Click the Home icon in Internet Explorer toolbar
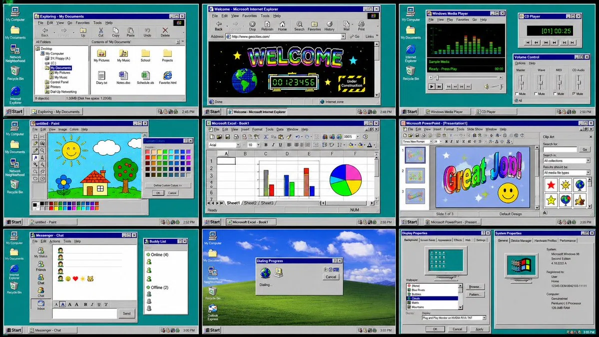 pos(282,24)
